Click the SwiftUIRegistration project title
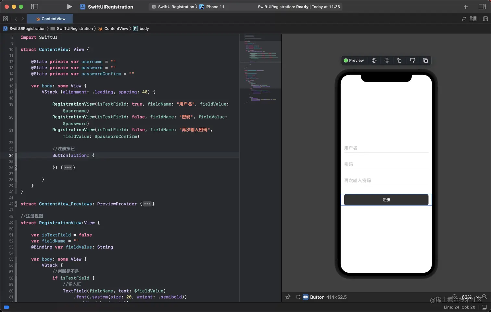 110,7
